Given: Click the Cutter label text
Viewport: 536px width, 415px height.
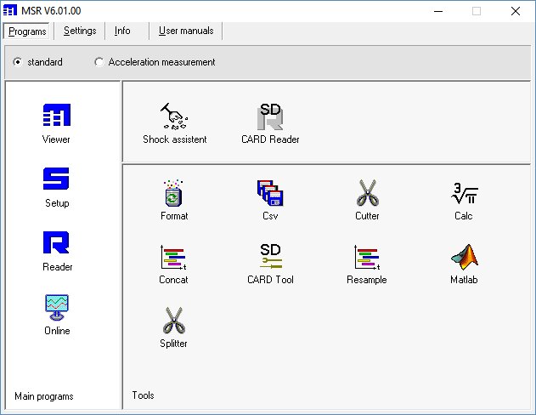Looking at the screenshot, I should 367,216.
